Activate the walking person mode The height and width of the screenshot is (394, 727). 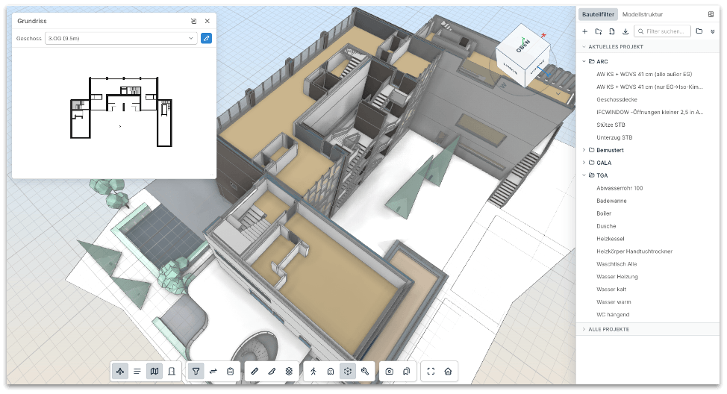[313, 372]
